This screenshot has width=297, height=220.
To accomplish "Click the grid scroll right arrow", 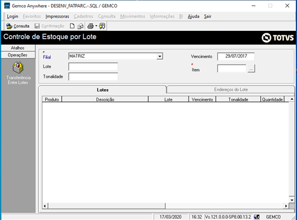I will tap(286, 206).
